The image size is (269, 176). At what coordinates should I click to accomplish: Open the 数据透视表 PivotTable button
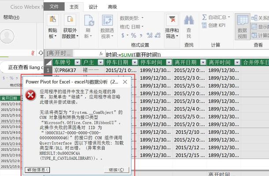107,27
